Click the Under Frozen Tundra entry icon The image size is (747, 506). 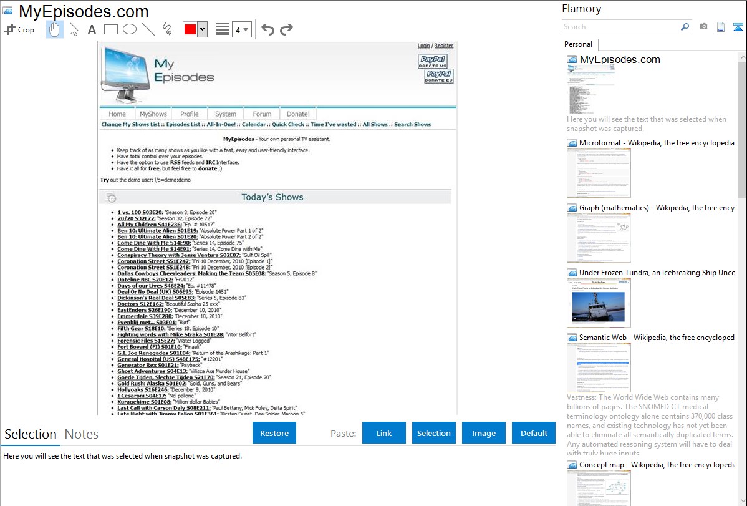tap(572, 272)
